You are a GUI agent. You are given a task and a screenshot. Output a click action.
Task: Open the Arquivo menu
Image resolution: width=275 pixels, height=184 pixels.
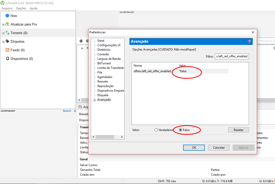pyautogui.click(x=7, y=8)
